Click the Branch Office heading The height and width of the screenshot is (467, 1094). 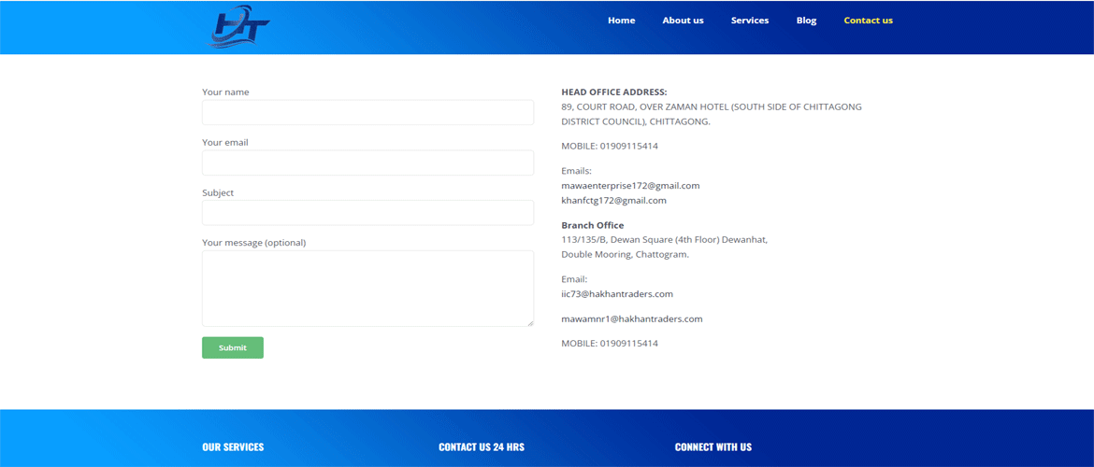click(x=592, y=225)
